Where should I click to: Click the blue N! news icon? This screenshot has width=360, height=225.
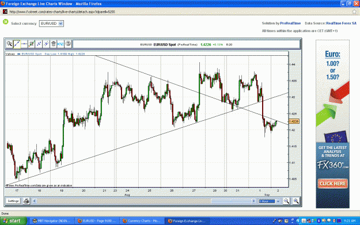coord(60,44)
